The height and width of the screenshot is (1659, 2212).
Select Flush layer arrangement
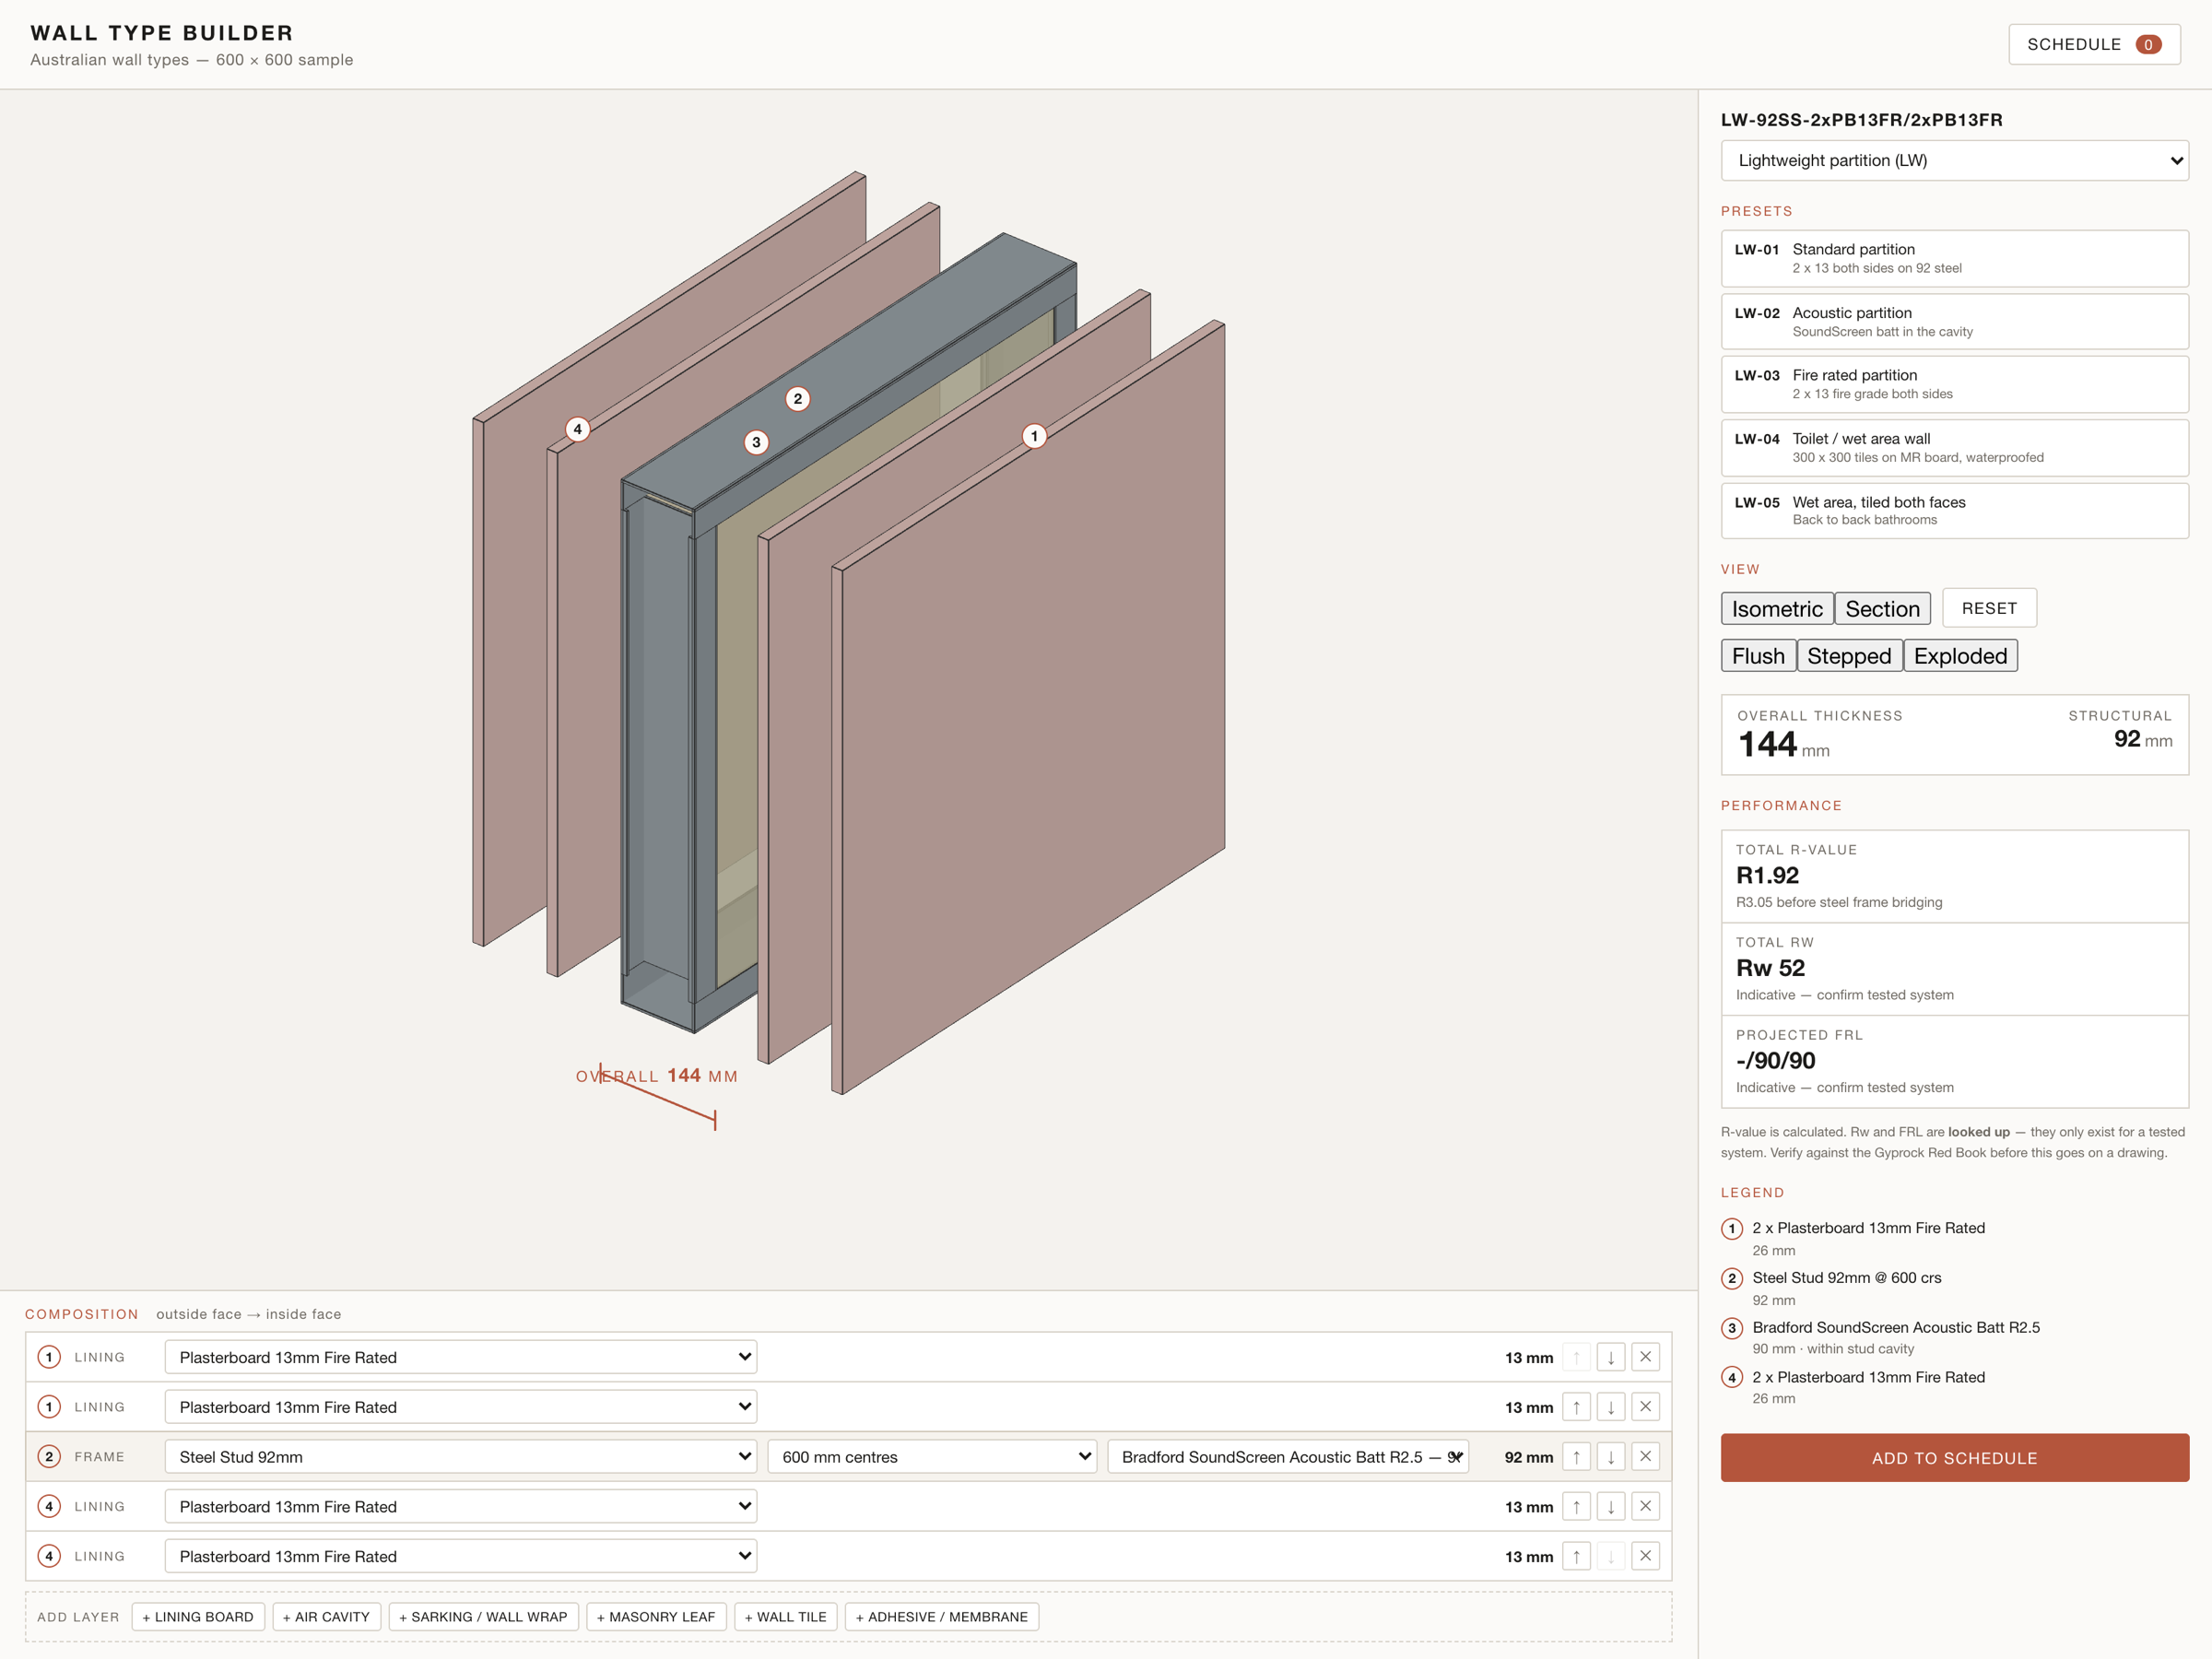1758,656
